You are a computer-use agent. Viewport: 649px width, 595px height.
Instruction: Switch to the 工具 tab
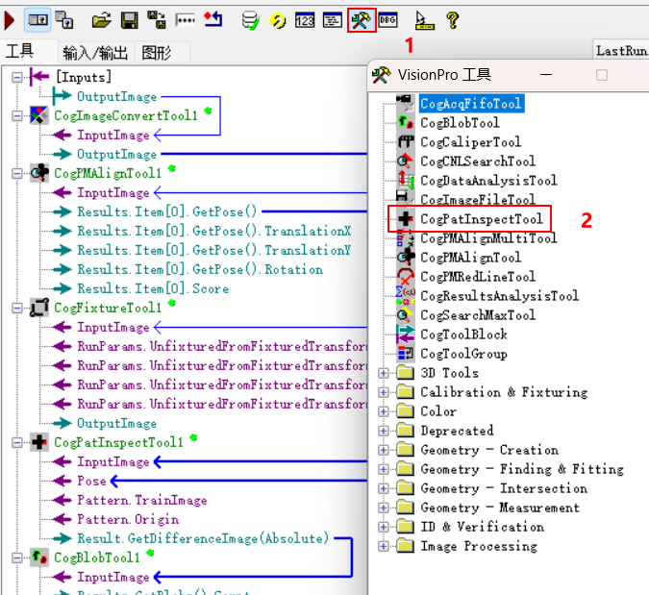tap(19, 51)
